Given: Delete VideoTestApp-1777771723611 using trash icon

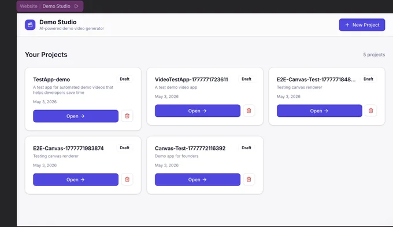Looking at the screenshot, I should click(249, 111).
